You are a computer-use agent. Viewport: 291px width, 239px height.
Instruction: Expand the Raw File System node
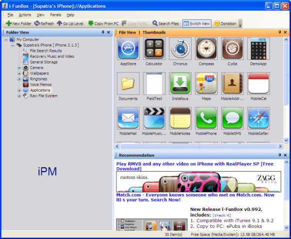[x=19, y=96]
